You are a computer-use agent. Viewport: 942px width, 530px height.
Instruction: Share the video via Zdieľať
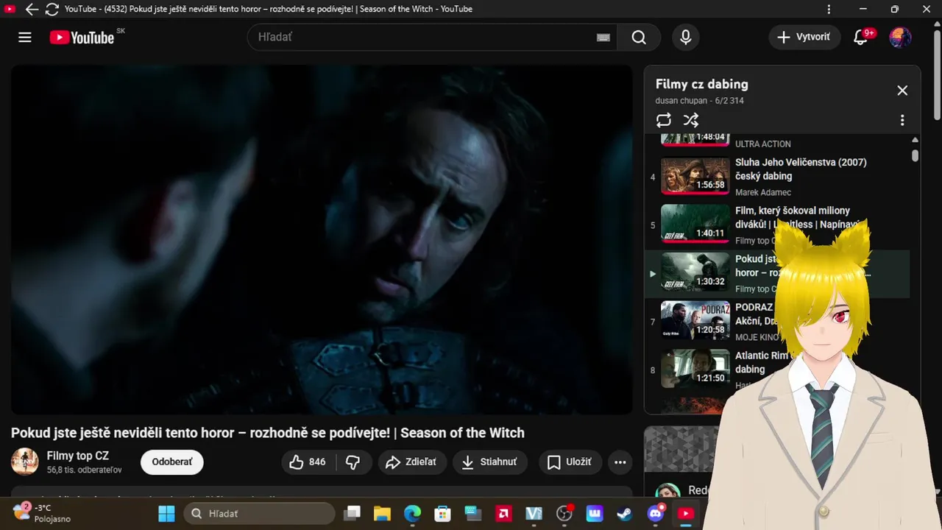coord(411,462)
